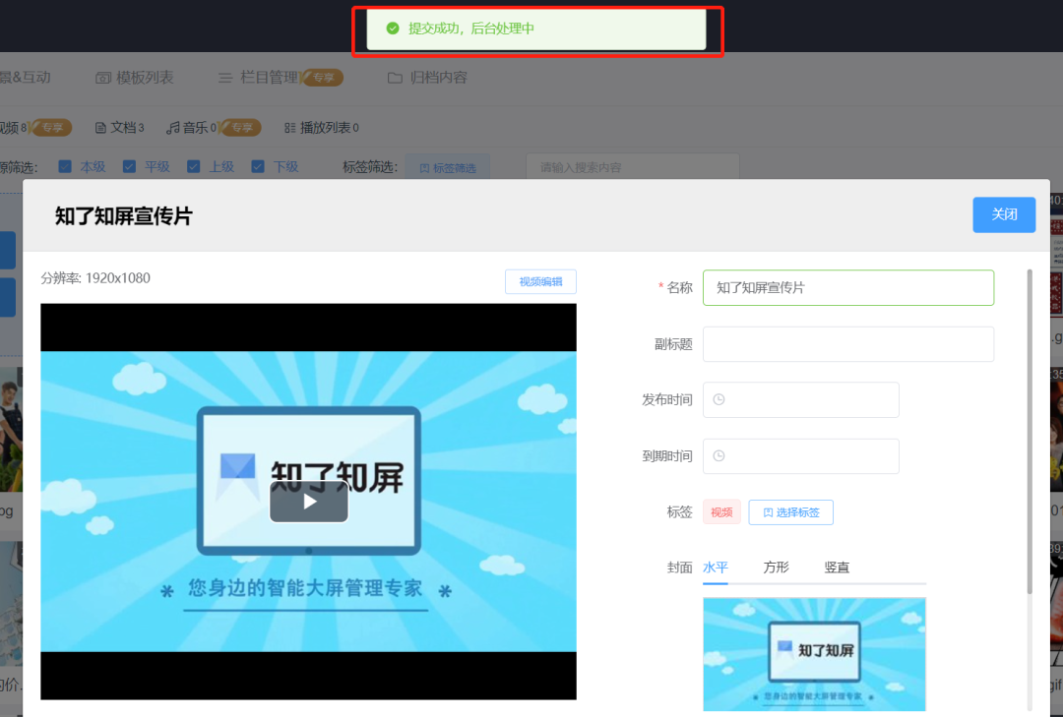
Task: Toggle the 本级 filter checkbox
Action: (x=65, y=167)
